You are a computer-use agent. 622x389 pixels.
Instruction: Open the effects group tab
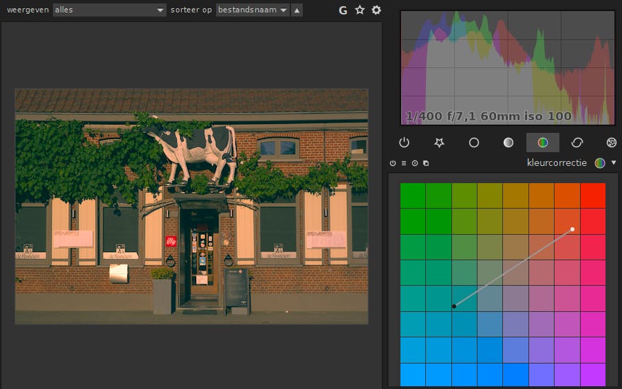pos(611,143)
